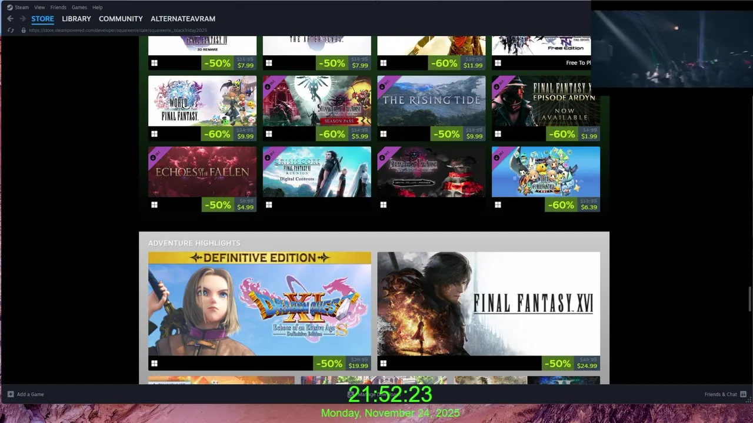Go back with the left arrow button
The width and height of the screenshot is (753, 423).
[10, 19]
